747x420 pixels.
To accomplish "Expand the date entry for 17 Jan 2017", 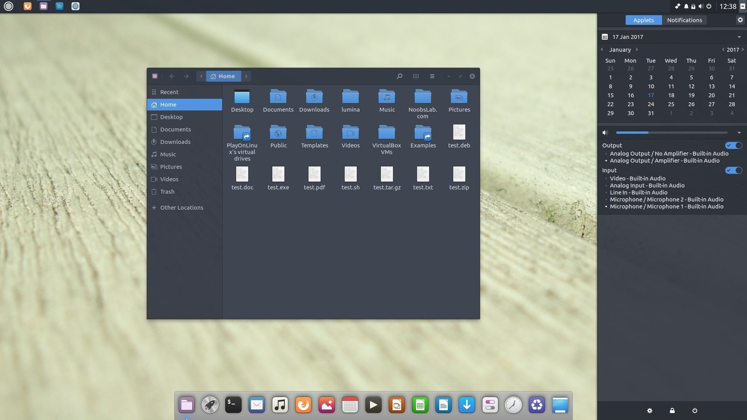I will tap(739, 36).
